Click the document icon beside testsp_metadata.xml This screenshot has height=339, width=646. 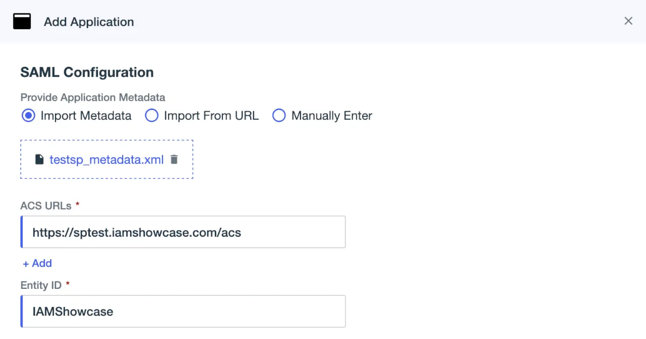pos(39,160)
